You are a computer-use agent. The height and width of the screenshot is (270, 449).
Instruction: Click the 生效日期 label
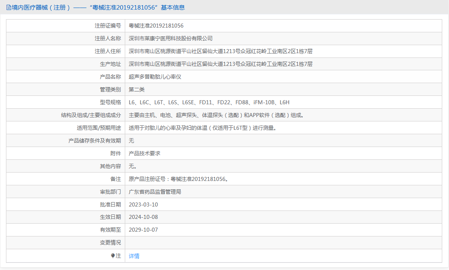pos(110,217)
